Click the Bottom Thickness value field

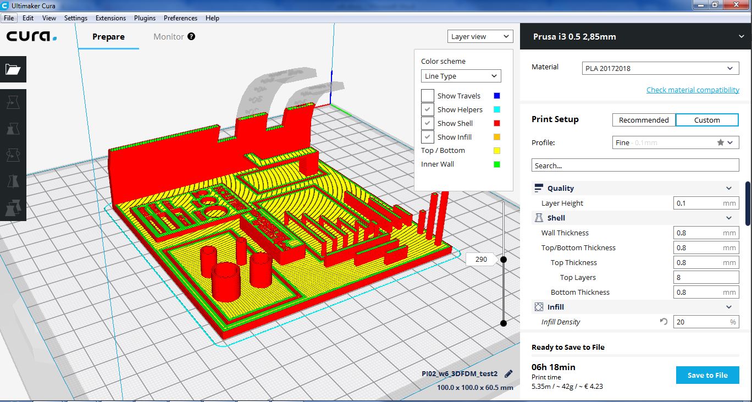point(706,292)
